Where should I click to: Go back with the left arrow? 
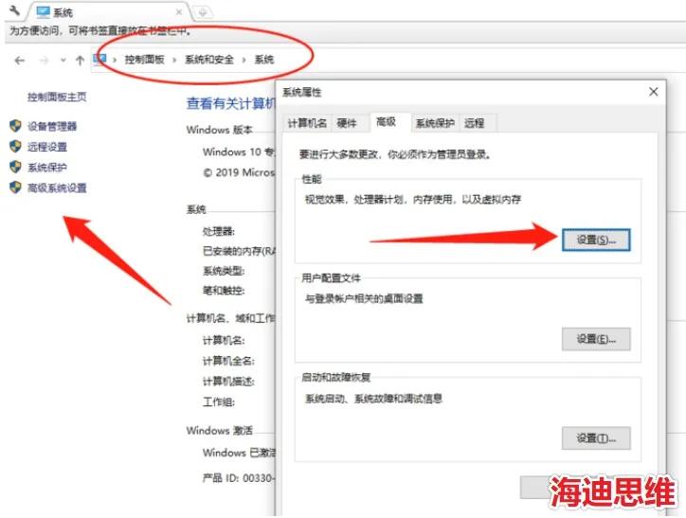20,61
